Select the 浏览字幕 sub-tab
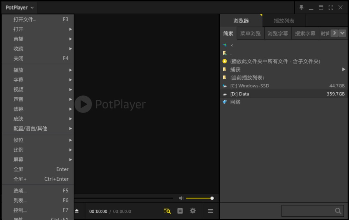349x220 pixels. (x=278, y=33)
